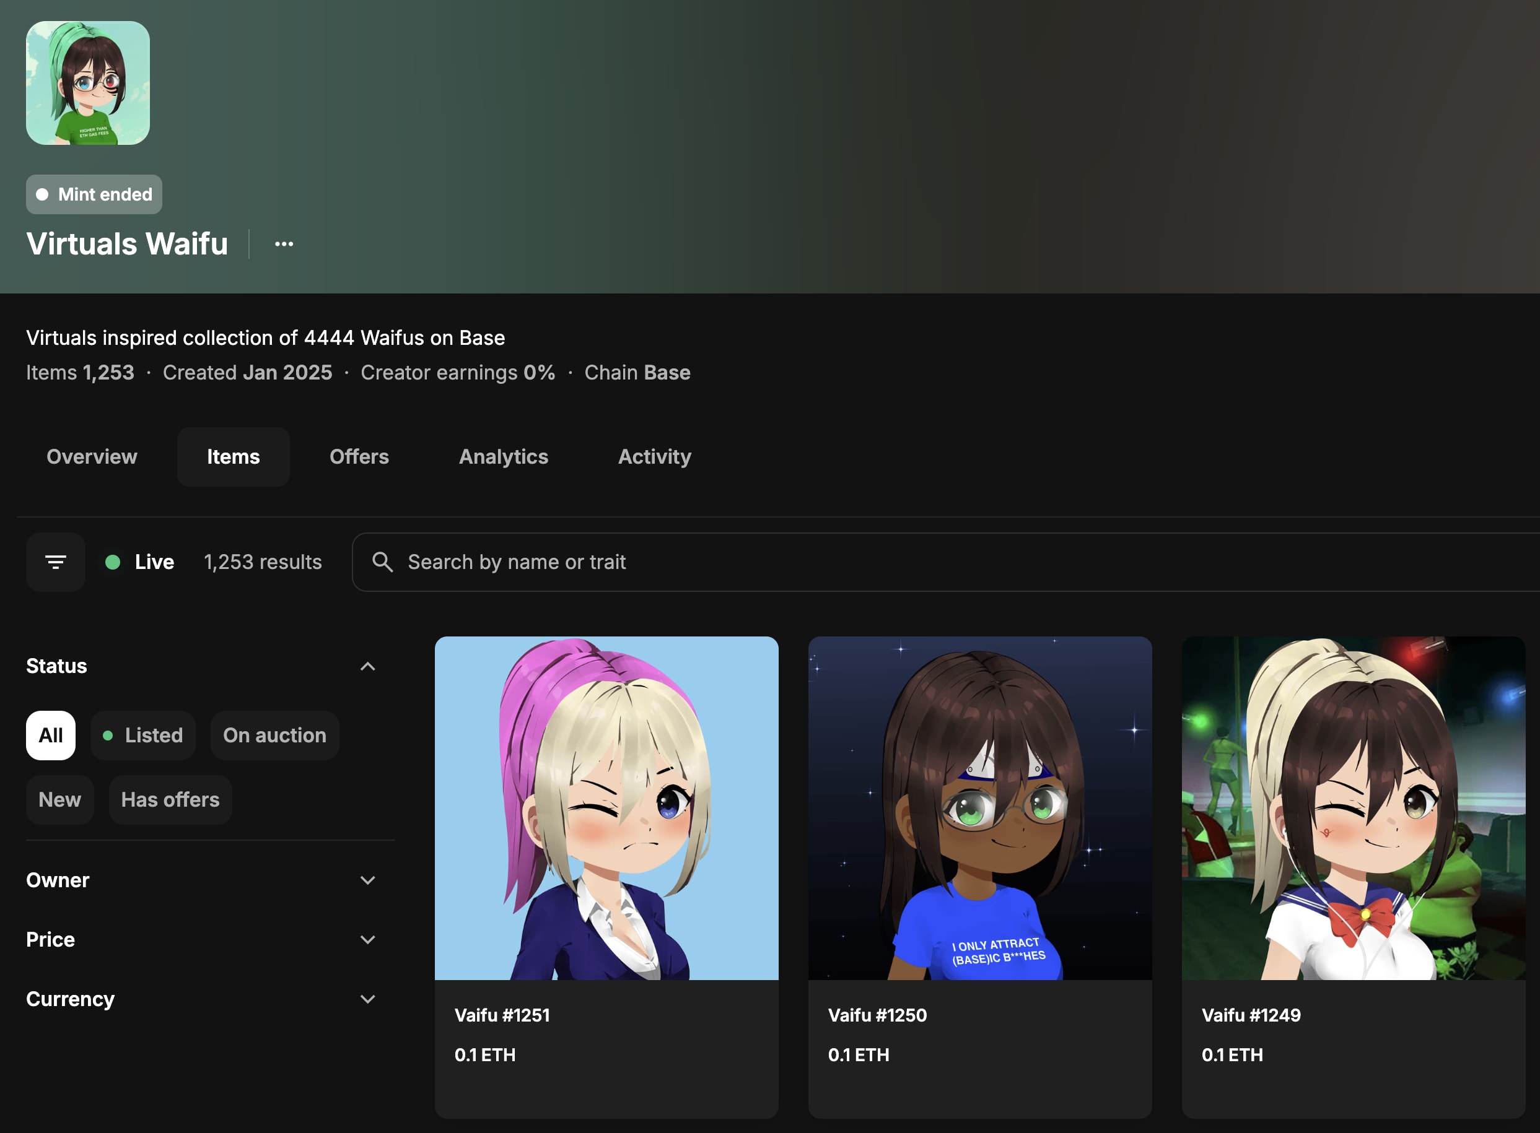Enable the Has offers filter
This screenshot has height=1133, width=1540.
pyautogui.click(x=170, y=800)
